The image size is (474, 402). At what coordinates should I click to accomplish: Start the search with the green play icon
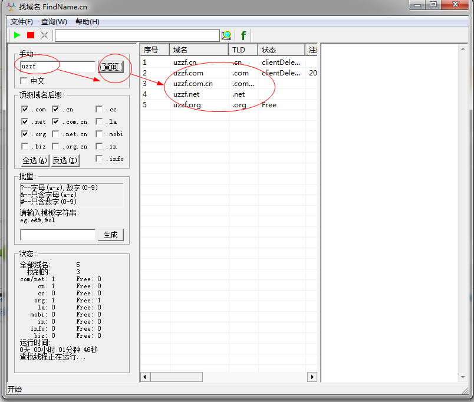click(x=17, y=35)
